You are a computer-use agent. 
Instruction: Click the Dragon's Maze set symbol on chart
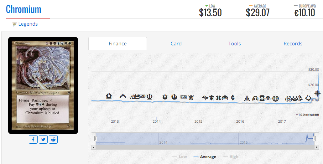tap(133, 96)
